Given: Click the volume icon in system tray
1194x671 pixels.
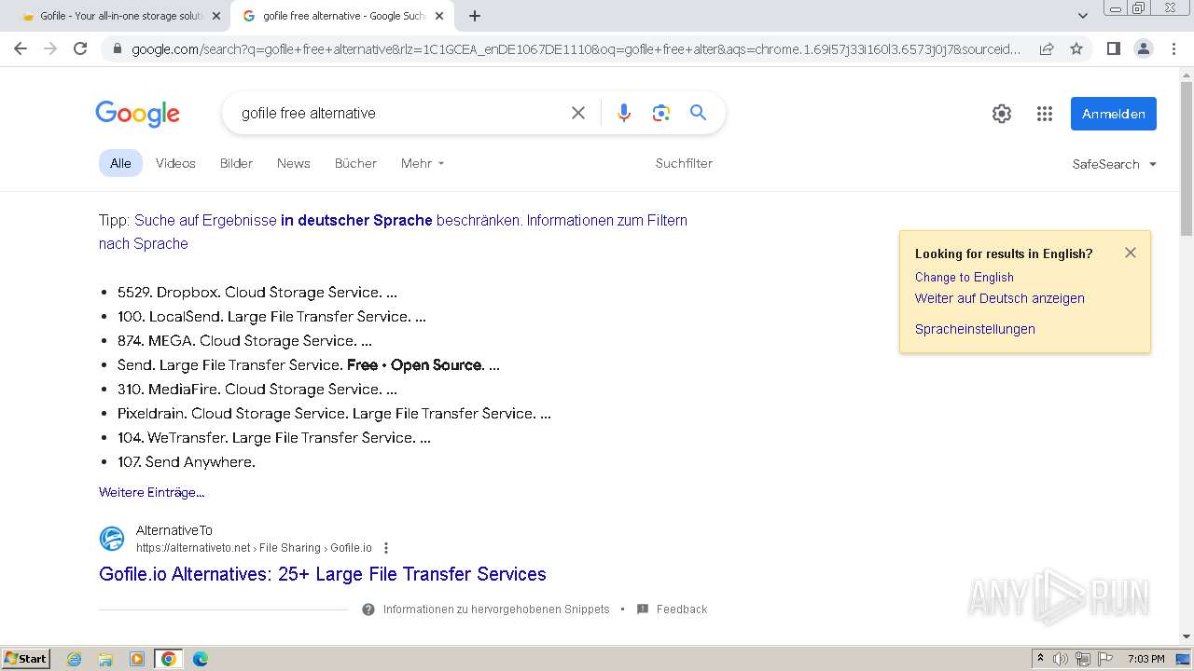Looking at the screenshot, I should click(1061, 659).
